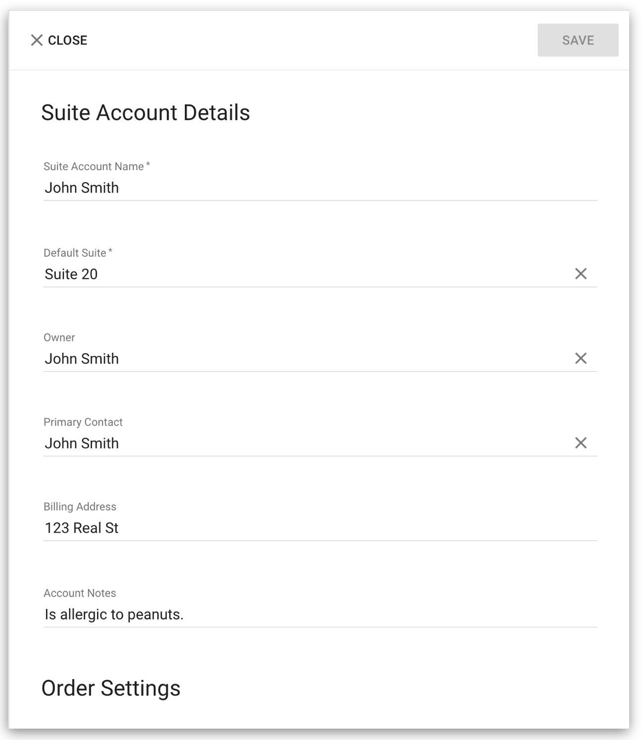
Task: Click the Billing Address label
Action: click(80, 507)
